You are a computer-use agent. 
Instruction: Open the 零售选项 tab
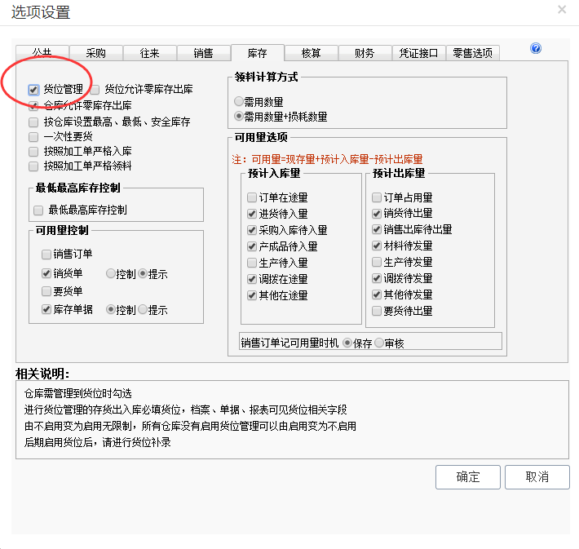click(x=472, y=53)
